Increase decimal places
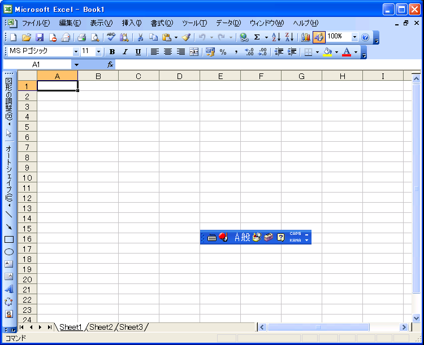The image size is (424, 345). [x=249, y=52]
